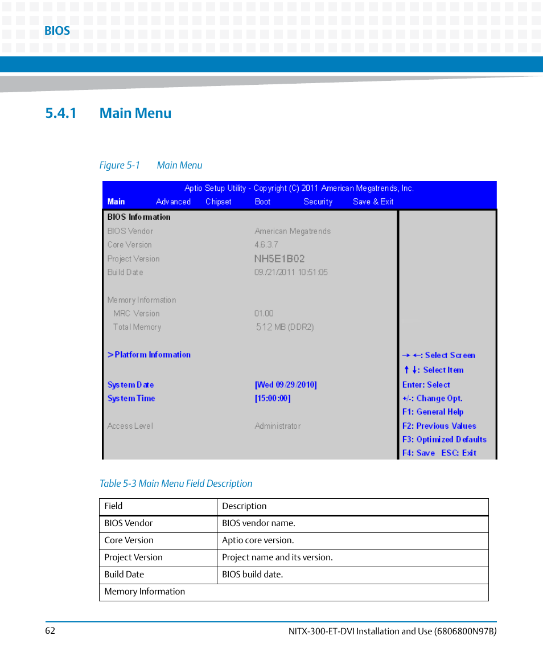
Task: Click the MRC Version label
Action: pos(137,314)
